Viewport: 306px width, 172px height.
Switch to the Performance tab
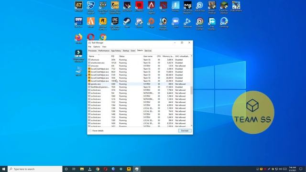point(104,51)
